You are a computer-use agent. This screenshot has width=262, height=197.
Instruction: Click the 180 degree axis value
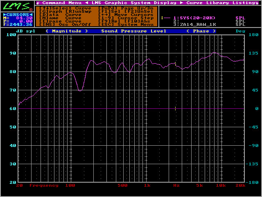click(253, 35)
